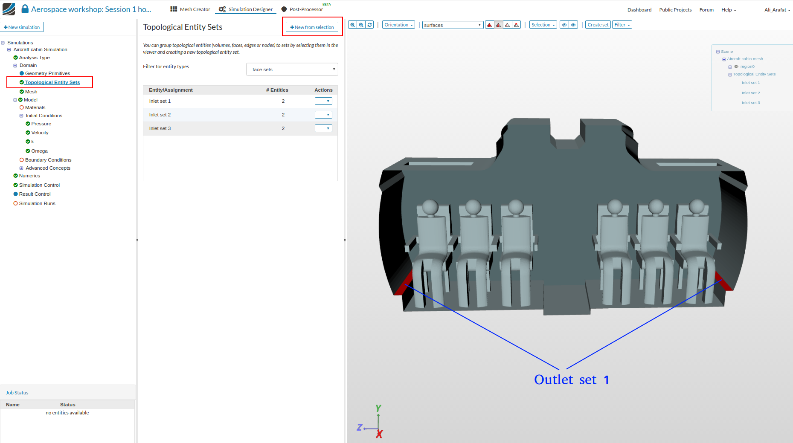Click the Mesh Creator grid icon
The width and height of the screenshot is (793, 443).
pos(174,9)
